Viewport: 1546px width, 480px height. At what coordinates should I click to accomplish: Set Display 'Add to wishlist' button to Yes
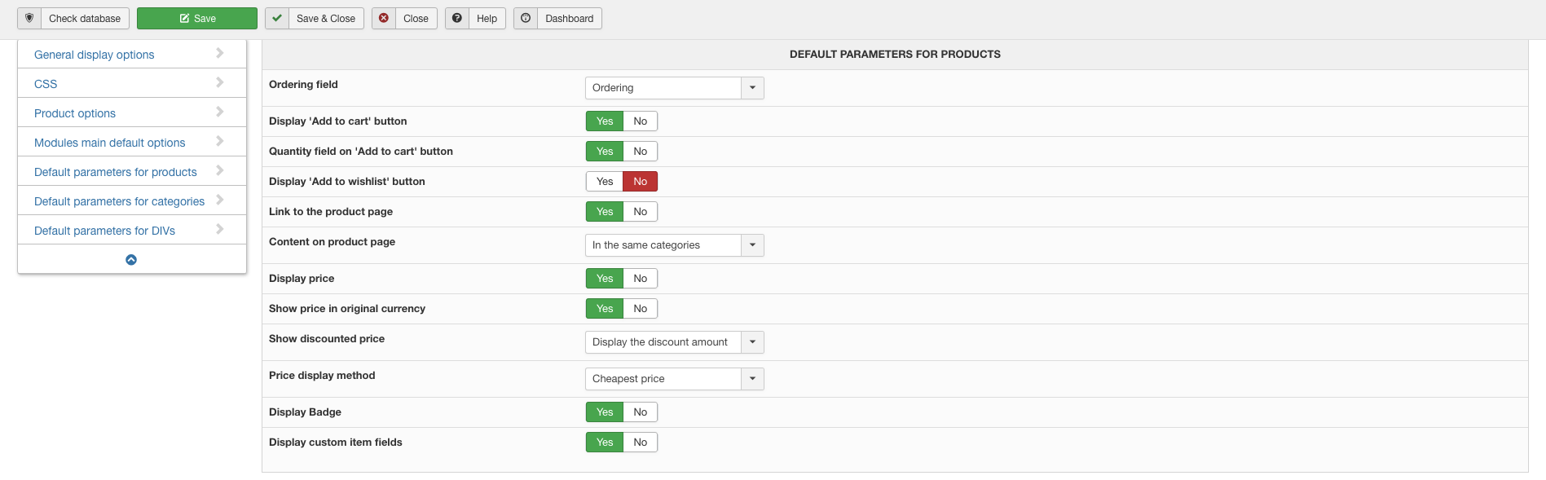point(604,182)
